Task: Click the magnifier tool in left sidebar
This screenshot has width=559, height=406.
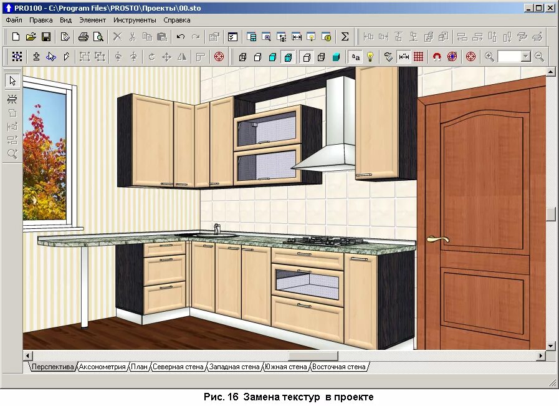Action: pos(12,154)
